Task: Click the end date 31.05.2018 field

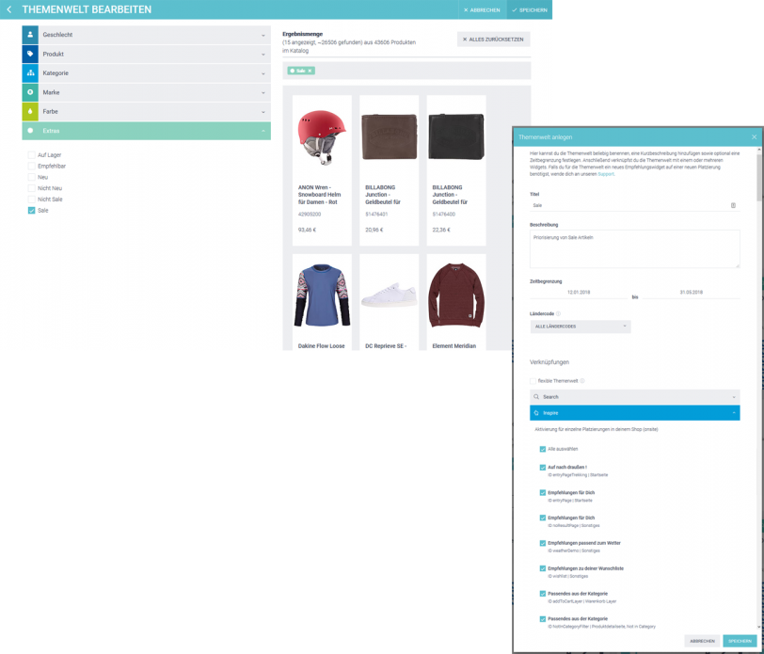Action: [x=691, y=293]
